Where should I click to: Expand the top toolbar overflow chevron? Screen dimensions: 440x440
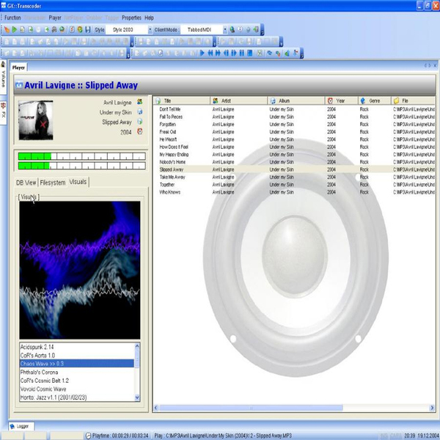(262, 29)
